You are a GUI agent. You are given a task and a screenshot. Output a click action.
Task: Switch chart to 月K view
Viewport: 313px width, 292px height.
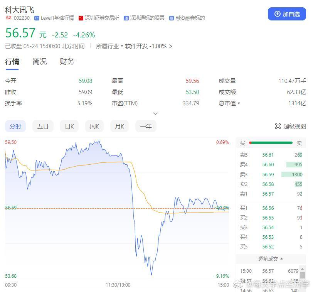pyautogui.click(x=119, y=126)
